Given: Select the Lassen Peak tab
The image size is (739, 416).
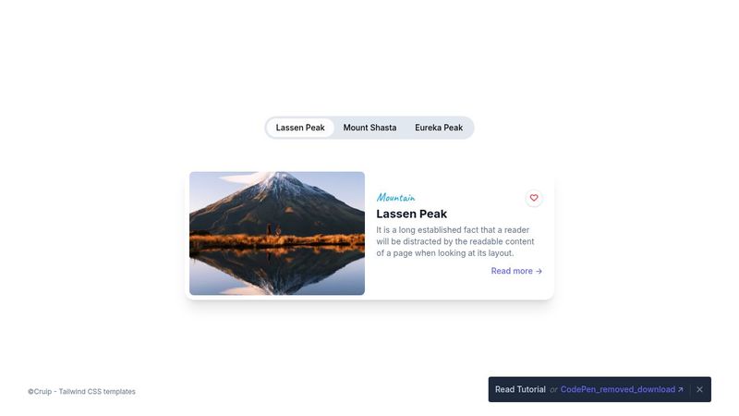Looking at the screenshot, I should point(300,128).
